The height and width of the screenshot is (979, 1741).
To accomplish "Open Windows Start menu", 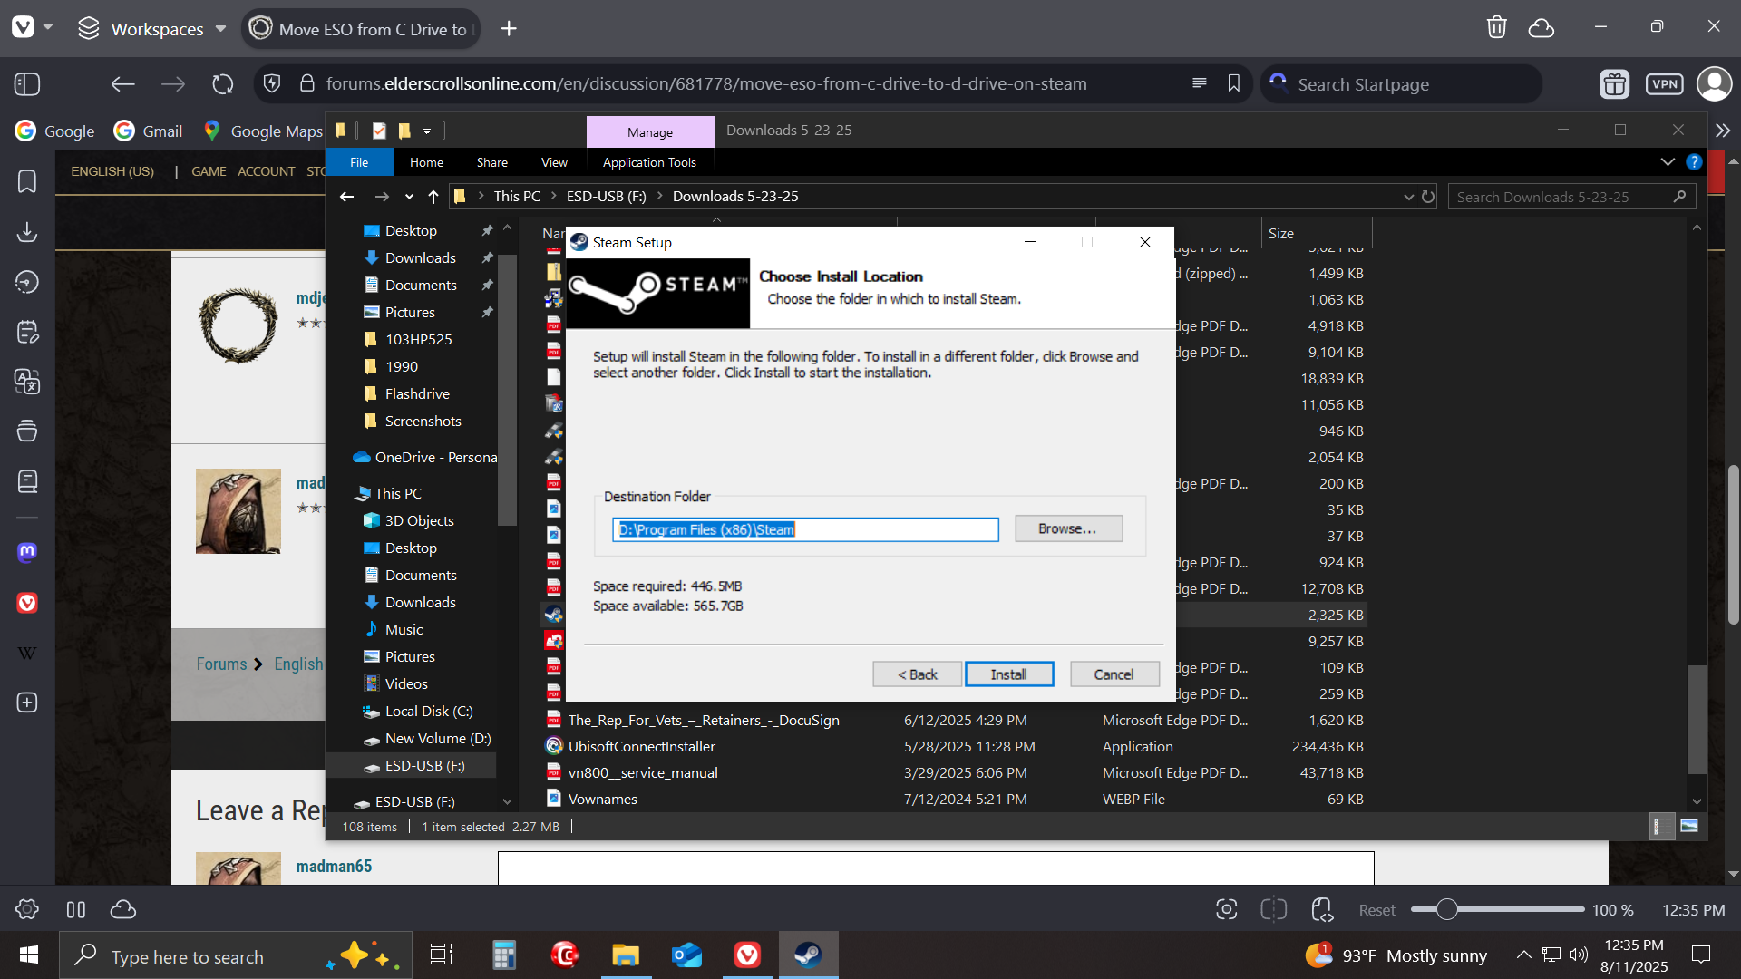I will click(x=29, y=955).
